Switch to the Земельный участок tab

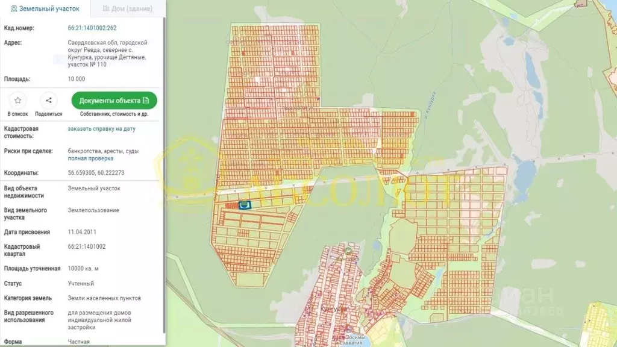(45, 9)
